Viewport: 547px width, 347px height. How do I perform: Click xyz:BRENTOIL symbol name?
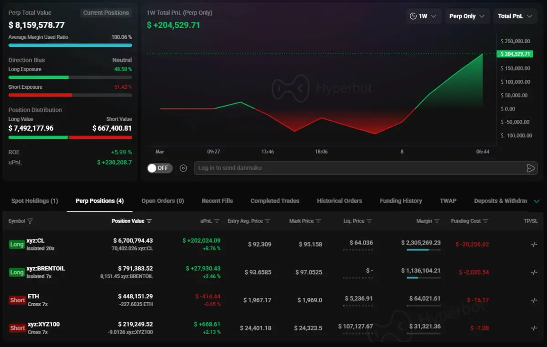point(46,269)
